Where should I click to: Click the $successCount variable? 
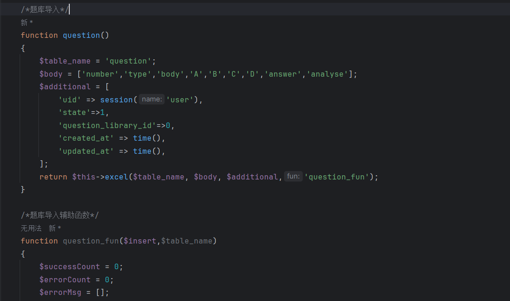coord(69,267)
